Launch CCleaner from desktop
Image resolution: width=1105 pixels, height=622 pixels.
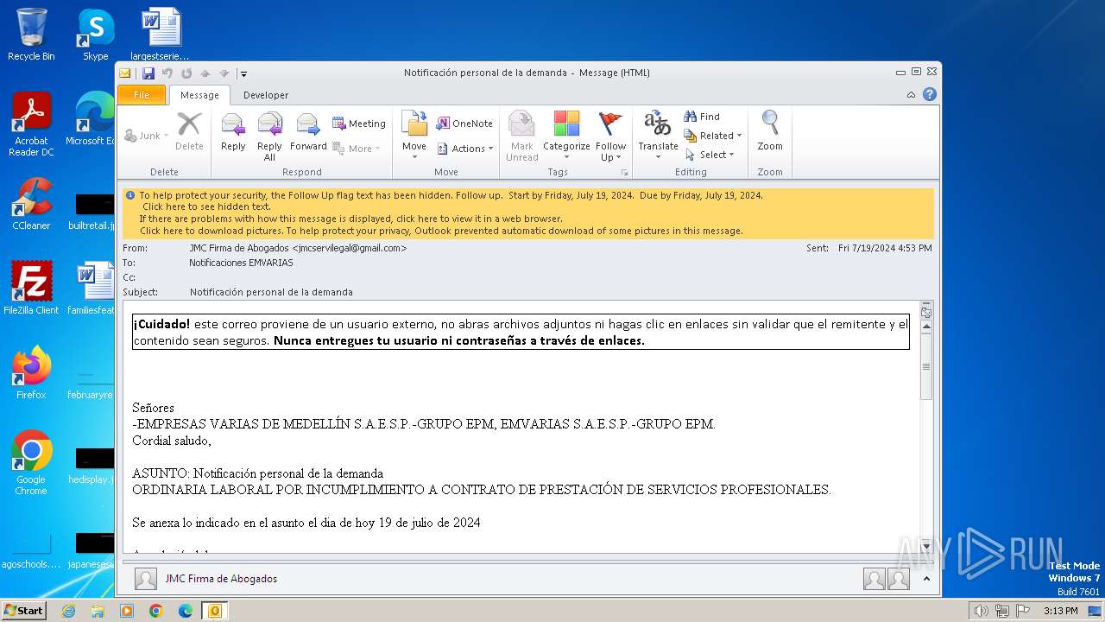(31, 204)
